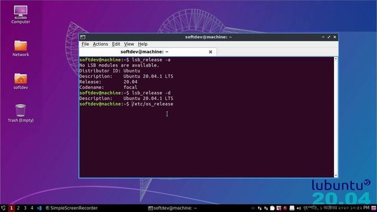Click the 'Distributor ID: Ubuntu' line
377x212 pixels.
[110, 71]
